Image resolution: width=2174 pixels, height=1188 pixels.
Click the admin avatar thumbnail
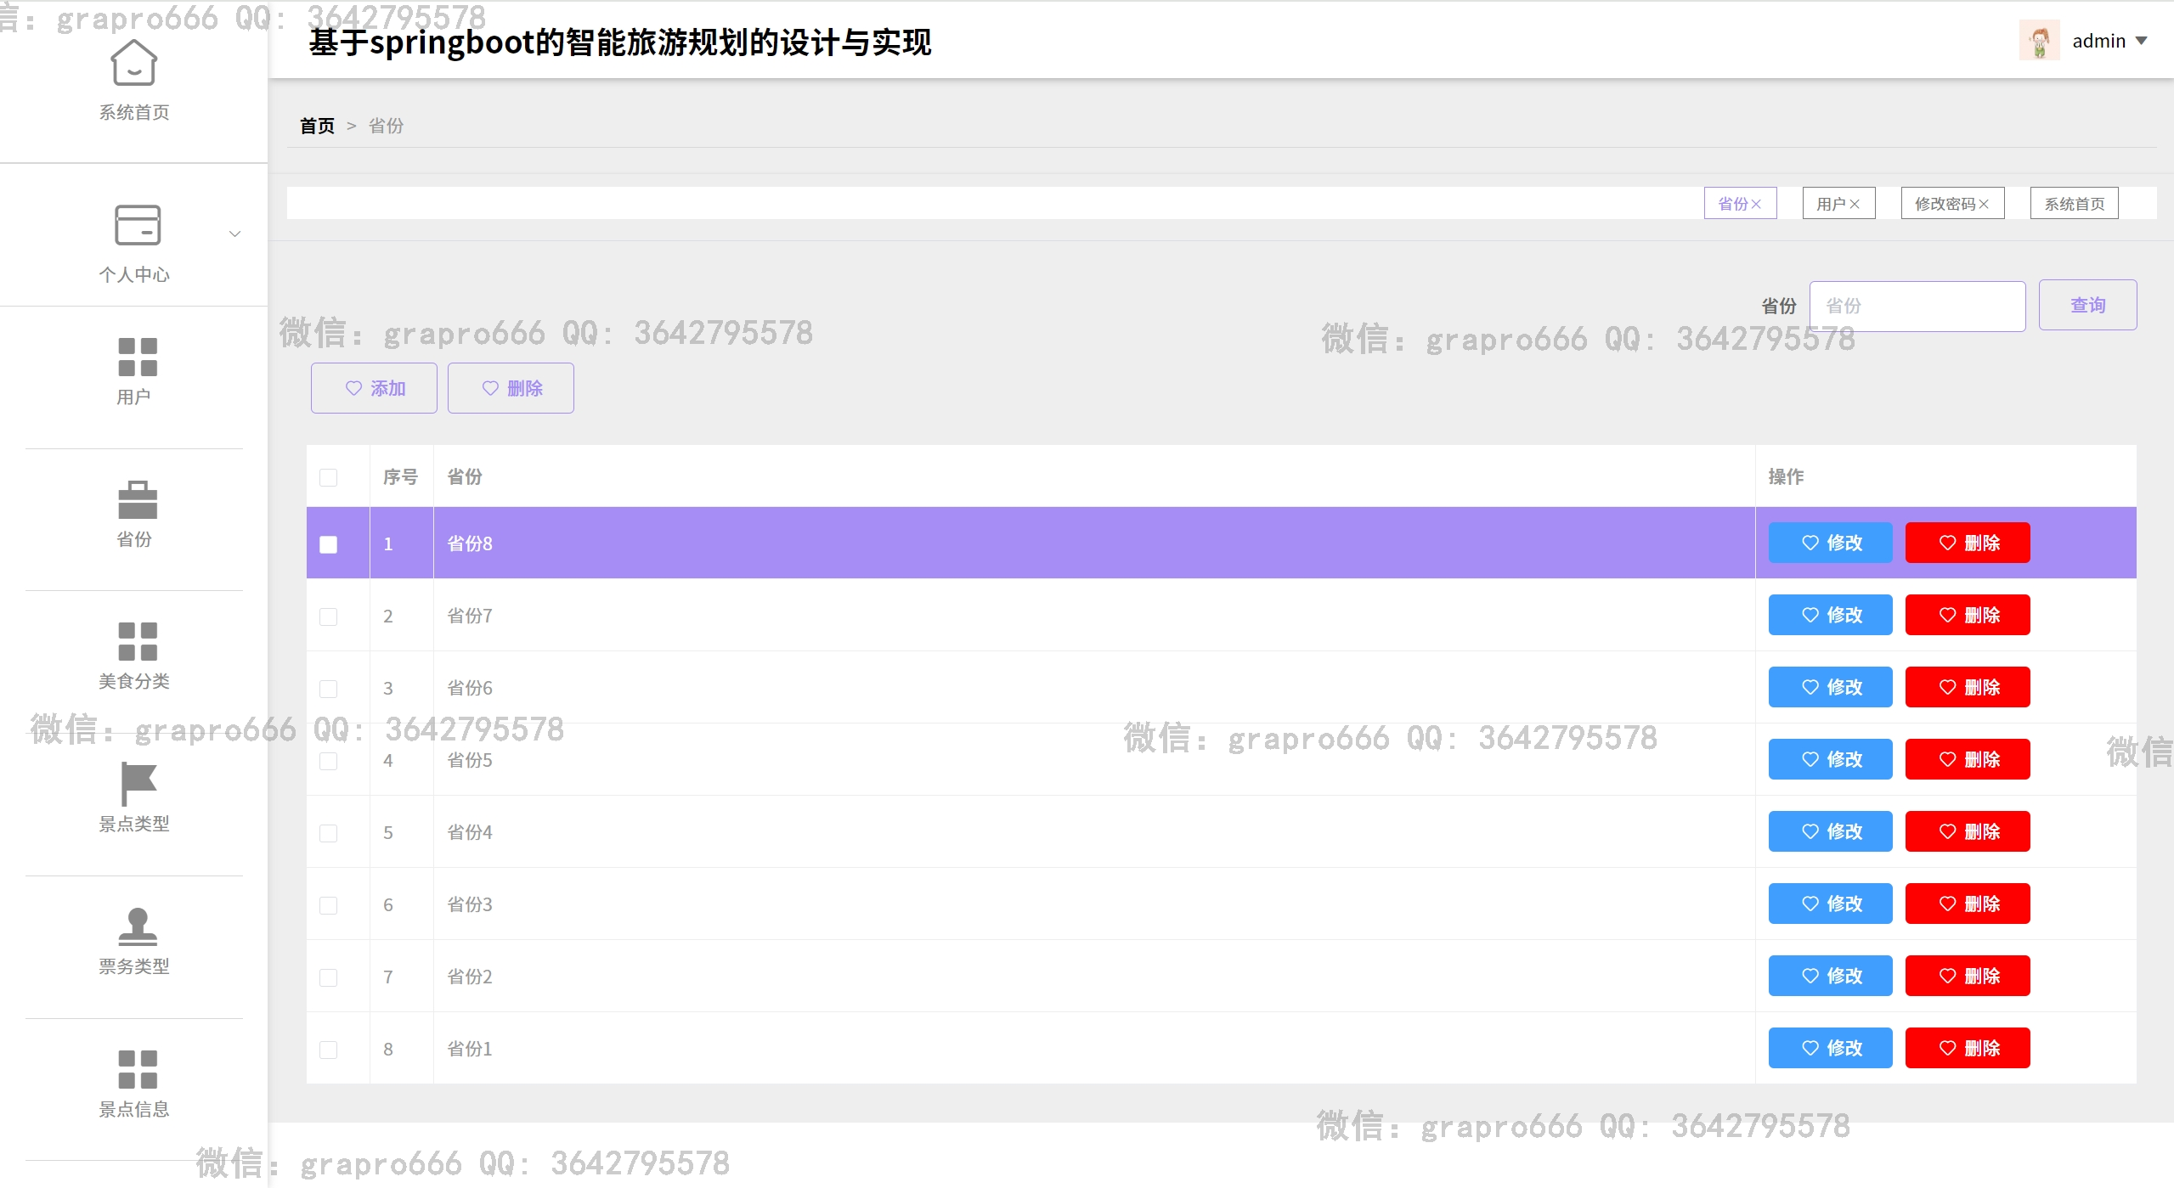[x=2039, y=41]
